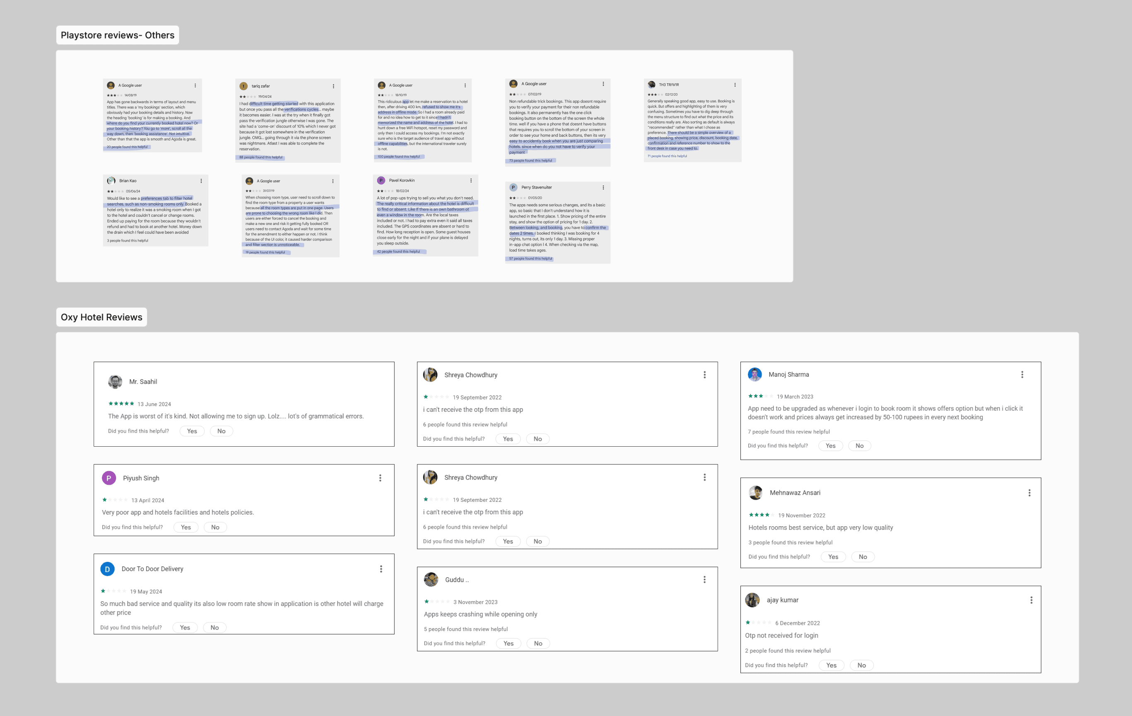Click Yes on Door To Door Delivery review
The width and height of the screenshot is (1132, 716).
click(185, 628)
